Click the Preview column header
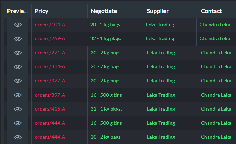Screen dimensions: 236x144 pos(17,11)
